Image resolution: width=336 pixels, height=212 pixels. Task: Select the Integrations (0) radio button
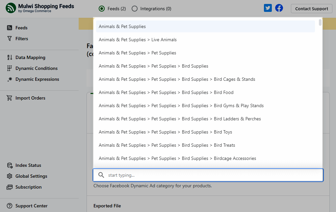[135, 9]
